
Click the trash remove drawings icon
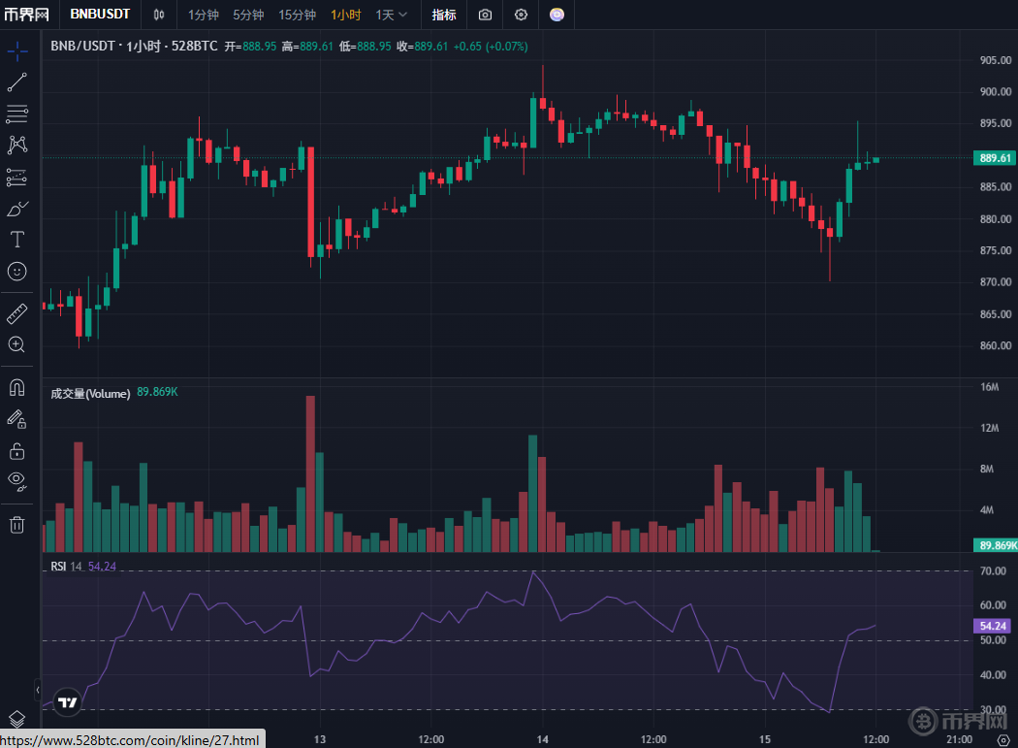(17, 525)
